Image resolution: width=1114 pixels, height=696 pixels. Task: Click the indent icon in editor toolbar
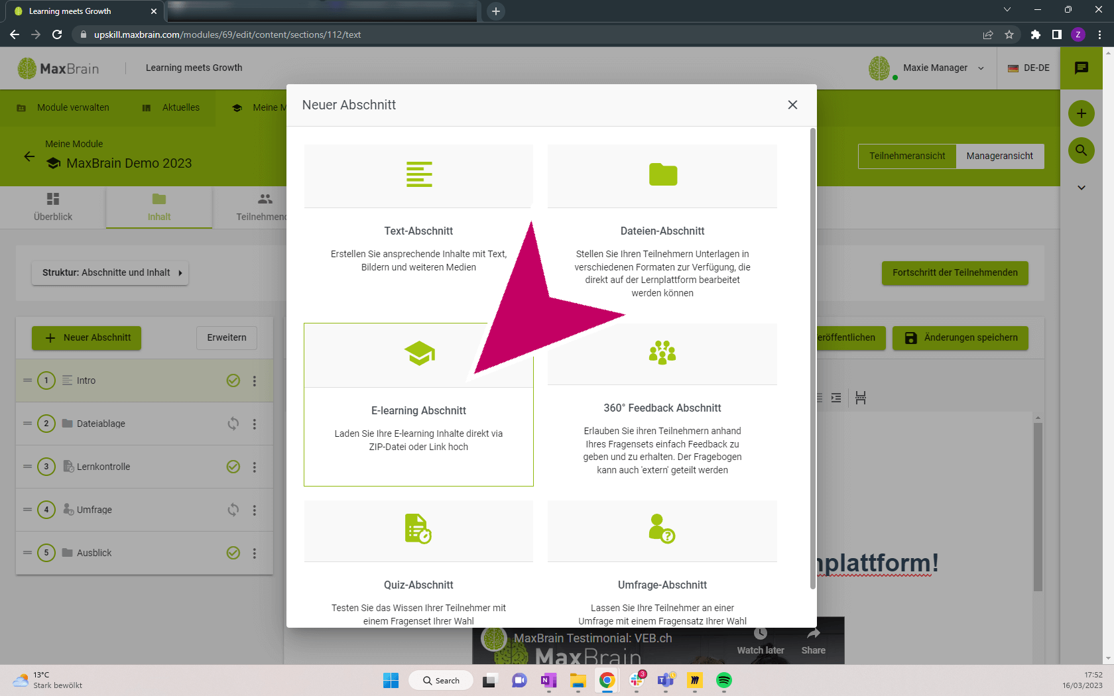[836, 398]
